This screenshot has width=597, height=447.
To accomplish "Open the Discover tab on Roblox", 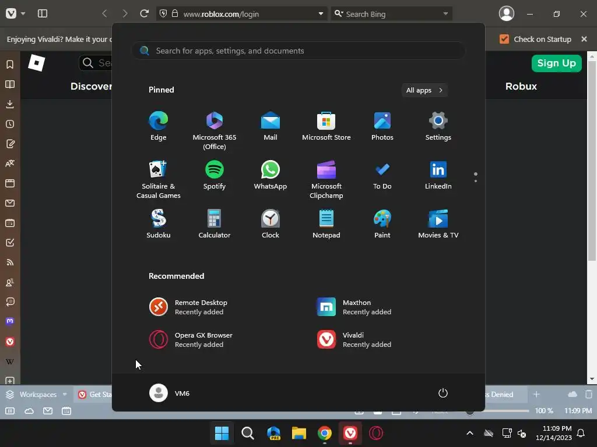I will (91, 86).
